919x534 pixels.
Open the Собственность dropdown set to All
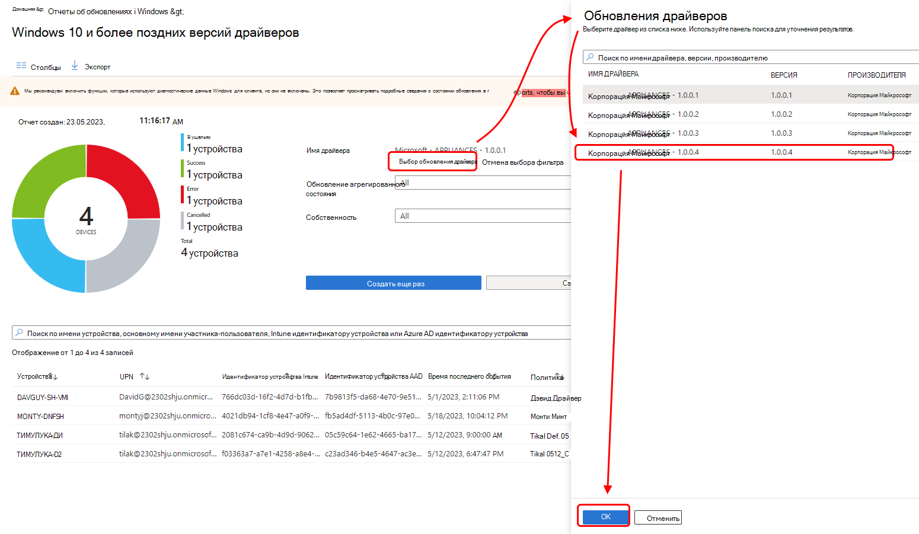coord(483,216)
